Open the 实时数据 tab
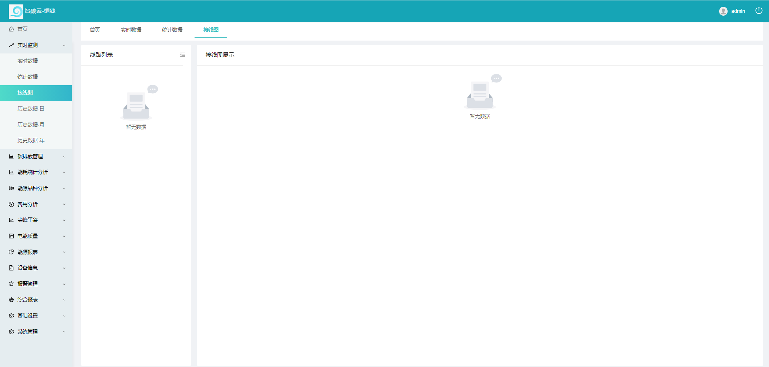 (x=131, y=30)
